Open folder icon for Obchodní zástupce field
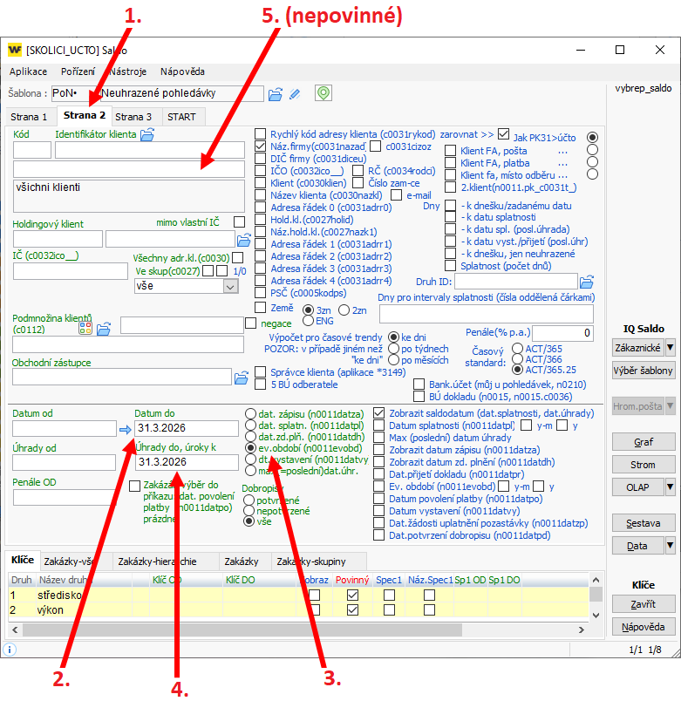Image resolution: width=681 pixels, height=701 pixels. pos(243,378)
